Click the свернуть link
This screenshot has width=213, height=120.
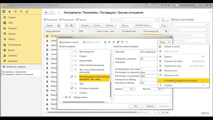pyautogui.click(x=205, y=113)
